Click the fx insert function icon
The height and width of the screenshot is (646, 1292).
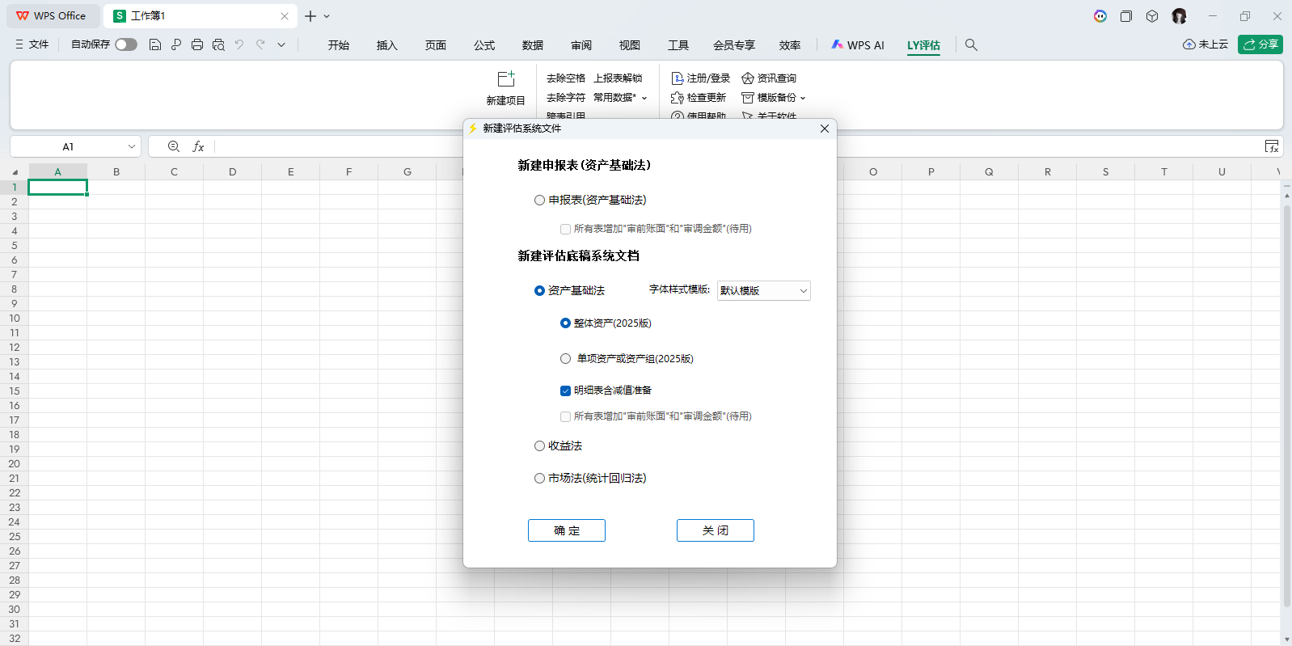coord(198,146)
